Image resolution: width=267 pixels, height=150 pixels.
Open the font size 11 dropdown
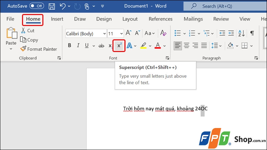[121, 34]
